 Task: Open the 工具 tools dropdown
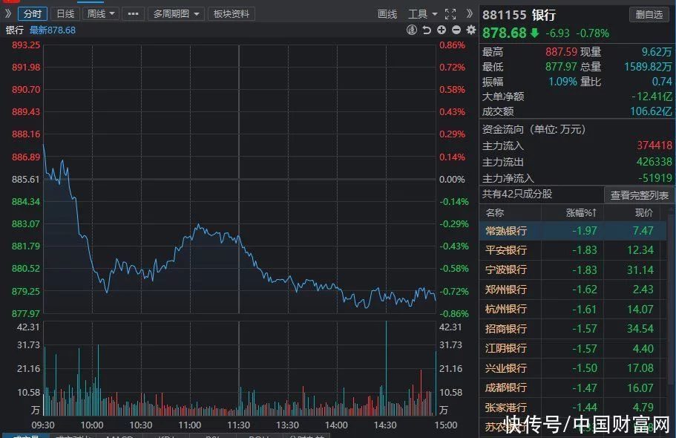tap(422, 14)
